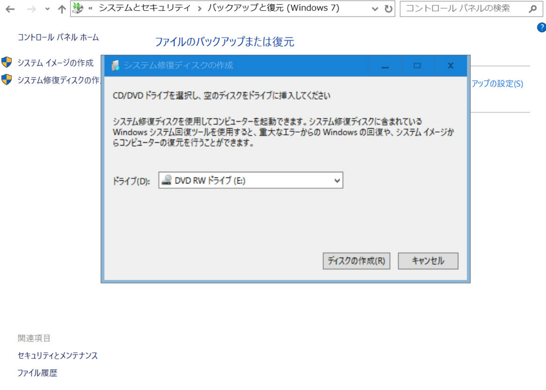Image resolution: width=546 pixels, height=390 pixels.
Task: Select システムとセキュリティ breadcrumb
Action: coord(144,8)
